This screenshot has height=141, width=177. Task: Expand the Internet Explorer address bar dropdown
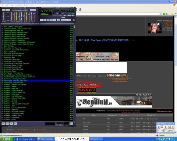click(161, 14)
